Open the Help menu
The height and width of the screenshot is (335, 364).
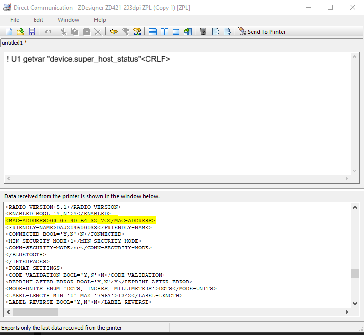point(100,20)
